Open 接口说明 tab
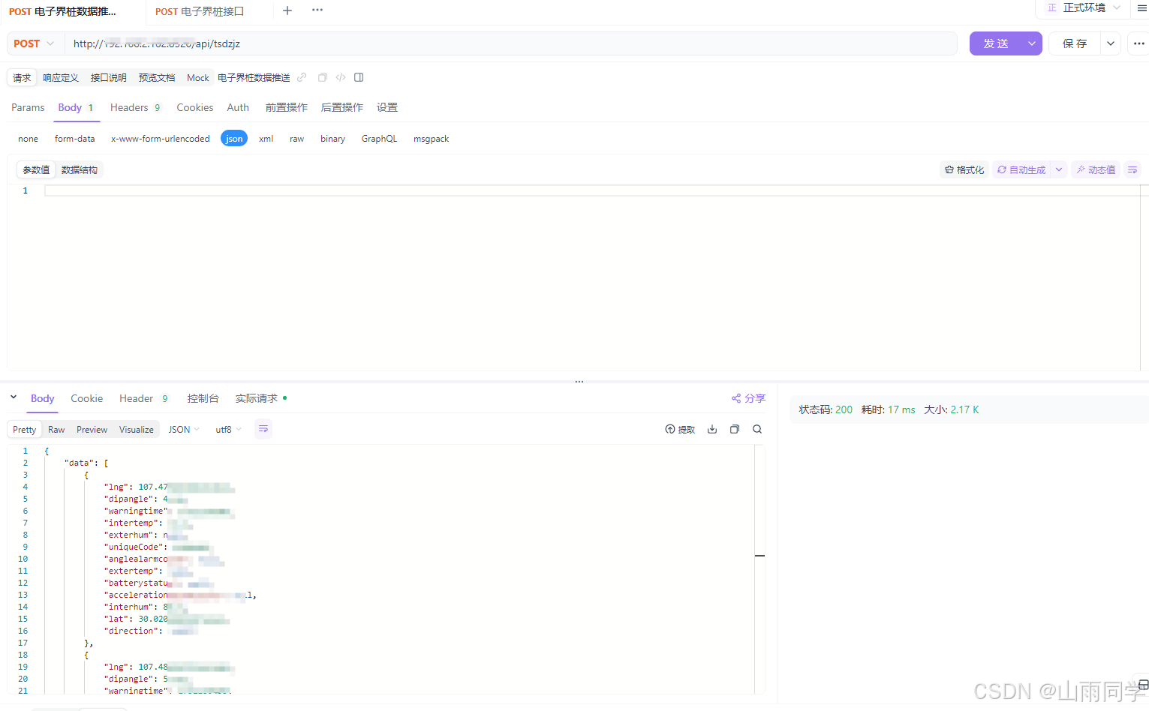This screenshot has width=1149, height=711. point(108,77)
